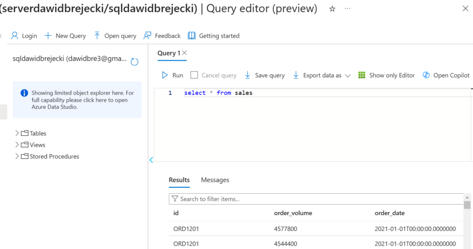Click the Login button
This screenshot has width=473, height=249.
24,36
